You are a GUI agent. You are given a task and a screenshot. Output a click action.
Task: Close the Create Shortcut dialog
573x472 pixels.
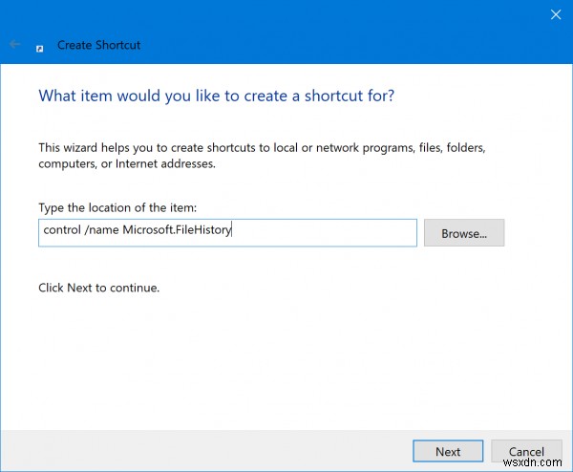[x=555, y=14]
